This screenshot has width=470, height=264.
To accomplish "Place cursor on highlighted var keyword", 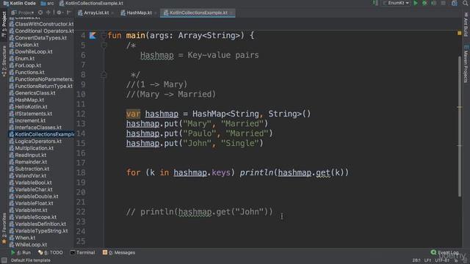I will point(133,114).
